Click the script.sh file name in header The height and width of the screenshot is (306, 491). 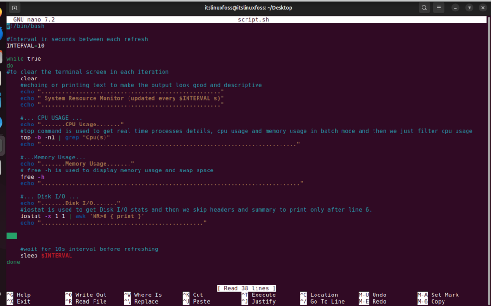[x=253, y=20]
